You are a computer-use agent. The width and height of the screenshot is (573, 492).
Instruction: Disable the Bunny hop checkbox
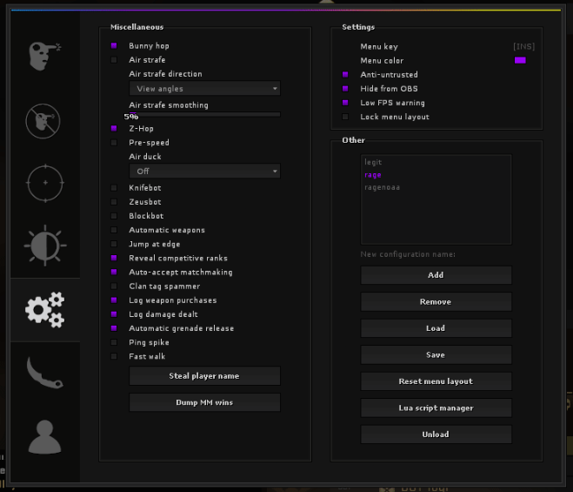point(114,45)
